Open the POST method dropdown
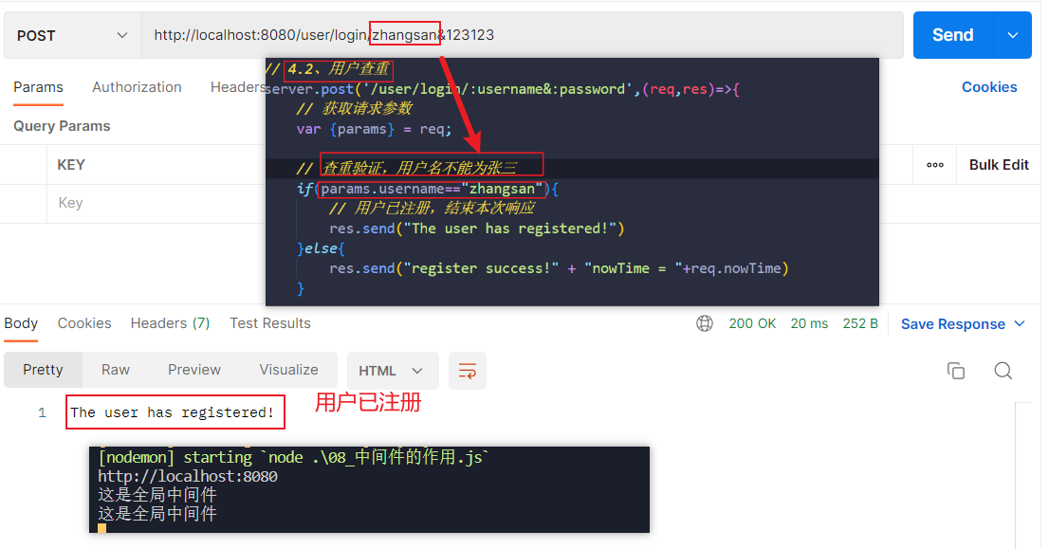This screenshot has width=1049, height=549. [72, 35]
